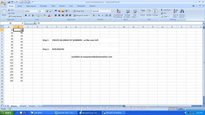The height and width of the screenshot is (115, 205).
Task: Apply Comma Style format
Action: [102, 15]
